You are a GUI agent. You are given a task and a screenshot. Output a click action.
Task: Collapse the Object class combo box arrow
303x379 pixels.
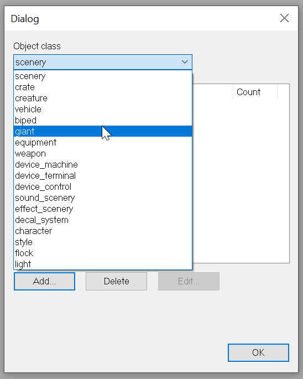tap(185, 62)
